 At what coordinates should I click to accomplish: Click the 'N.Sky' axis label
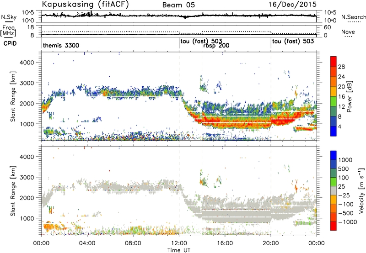[x=9, y=17]
